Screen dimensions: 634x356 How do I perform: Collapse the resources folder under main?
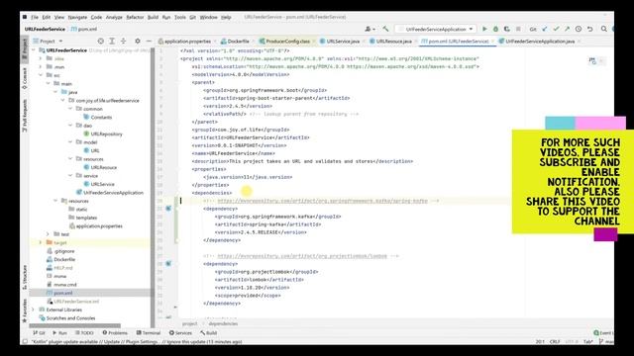click(x=55, y=201)
